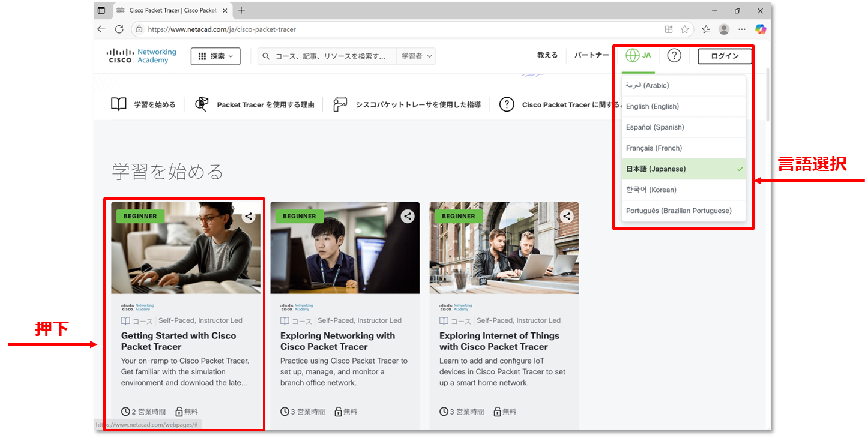
Task: Click the address bar URL
Action: [x=222, y=29]
